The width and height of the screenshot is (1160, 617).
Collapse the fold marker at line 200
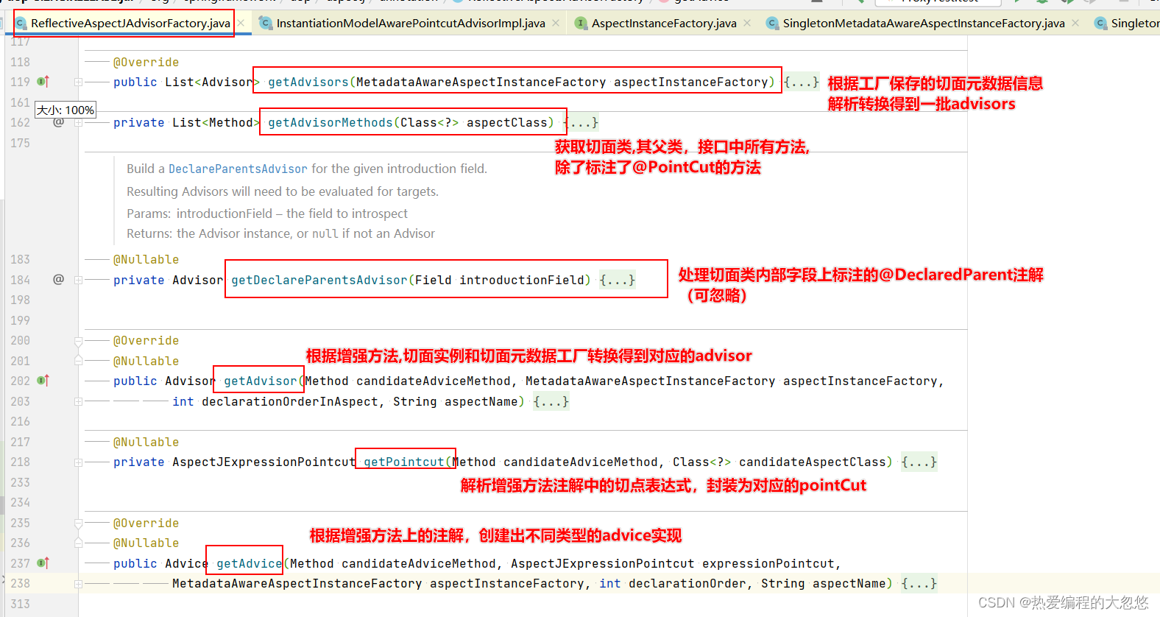click(78, 341)
